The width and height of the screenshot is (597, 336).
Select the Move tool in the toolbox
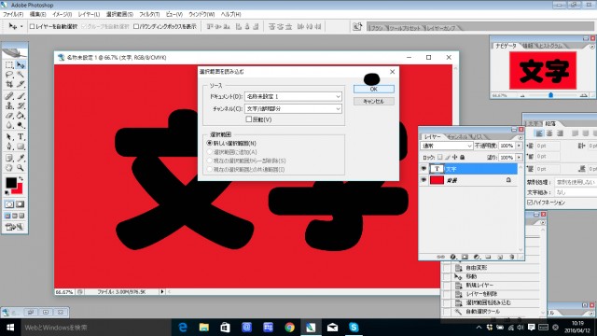click(x=21, y=64)
